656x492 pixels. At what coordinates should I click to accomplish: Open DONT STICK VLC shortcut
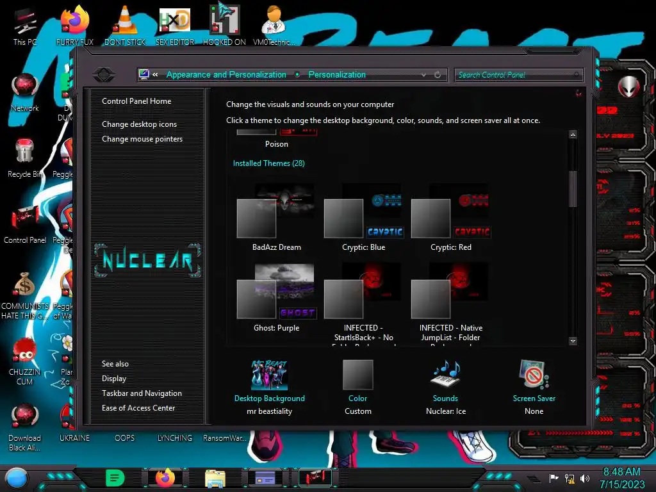125,26
